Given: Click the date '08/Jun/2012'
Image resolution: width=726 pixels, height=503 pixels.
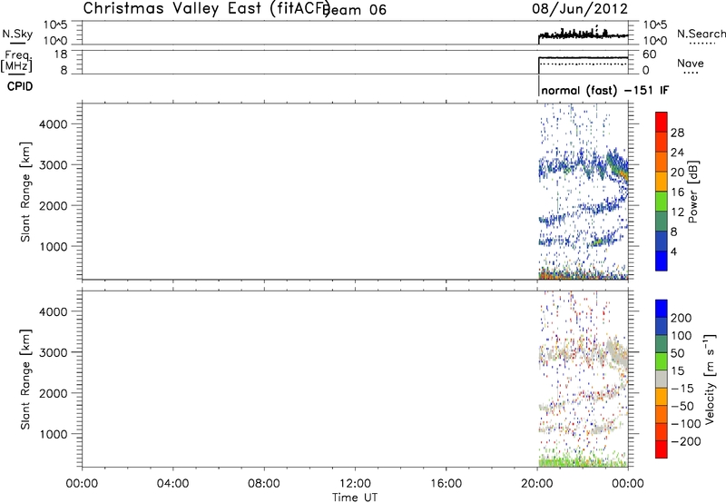Looking at the screenshot, I should (x=580, y=9).
